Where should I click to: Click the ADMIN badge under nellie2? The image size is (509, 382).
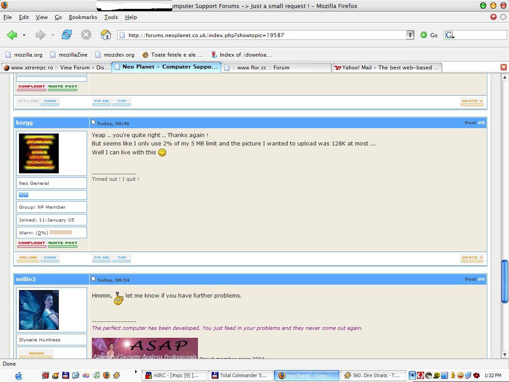click(36, 354)
